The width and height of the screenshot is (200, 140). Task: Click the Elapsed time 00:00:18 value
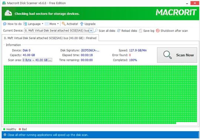point(87,55)
